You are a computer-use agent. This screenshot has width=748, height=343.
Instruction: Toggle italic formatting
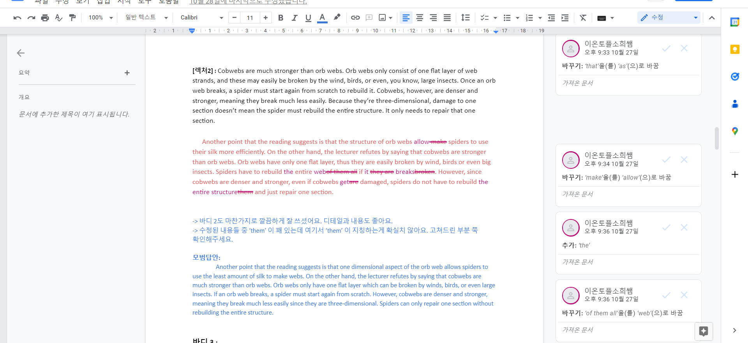[295, 18]
